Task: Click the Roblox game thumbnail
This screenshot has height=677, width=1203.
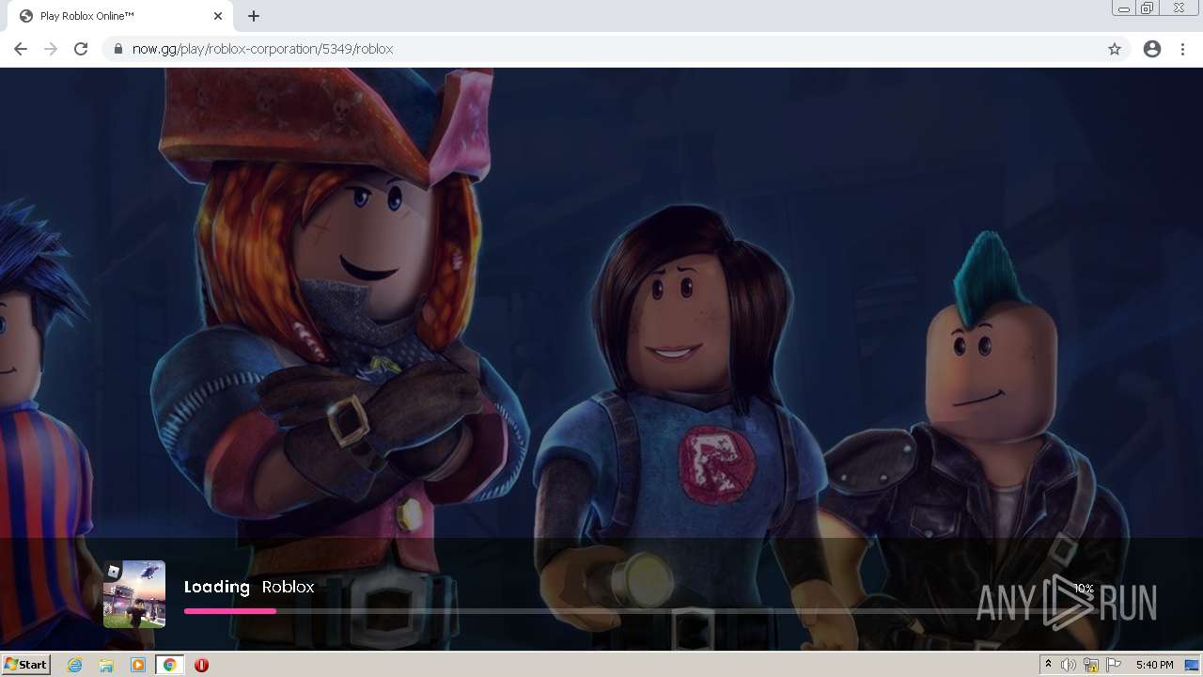Action: pyautogui.click(x=134, y=594)
